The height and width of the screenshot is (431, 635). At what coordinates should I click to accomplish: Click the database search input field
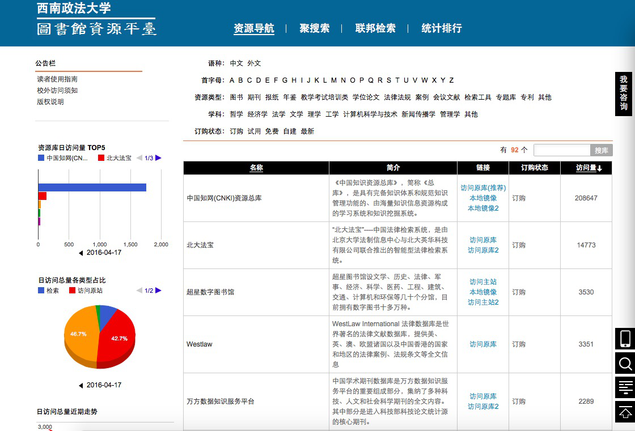pos(562,150)
